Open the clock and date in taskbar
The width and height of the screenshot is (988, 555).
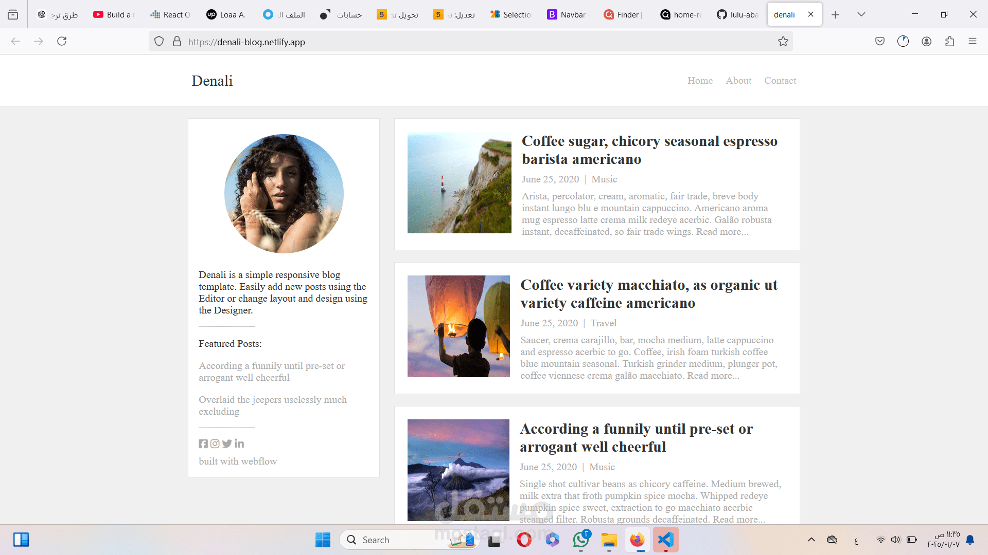pyautogui.click(x=944, y=540)
